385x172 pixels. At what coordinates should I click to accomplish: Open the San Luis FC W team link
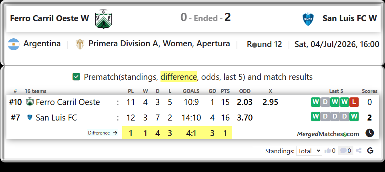(x=350, y=18)
